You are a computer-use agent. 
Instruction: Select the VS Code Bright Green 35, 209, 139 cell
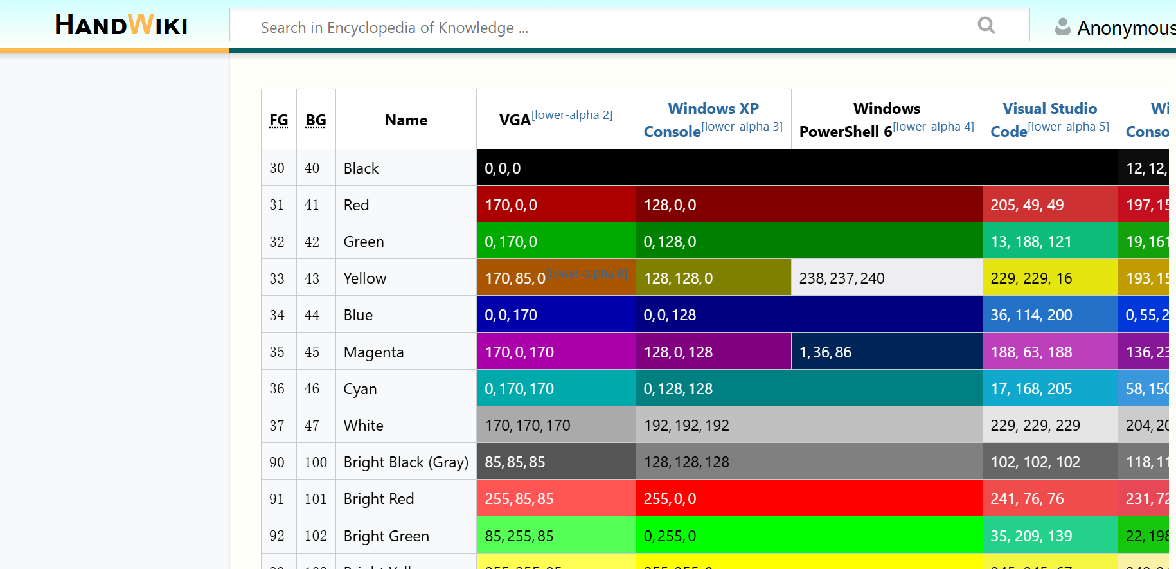[x=1050, y=536]
